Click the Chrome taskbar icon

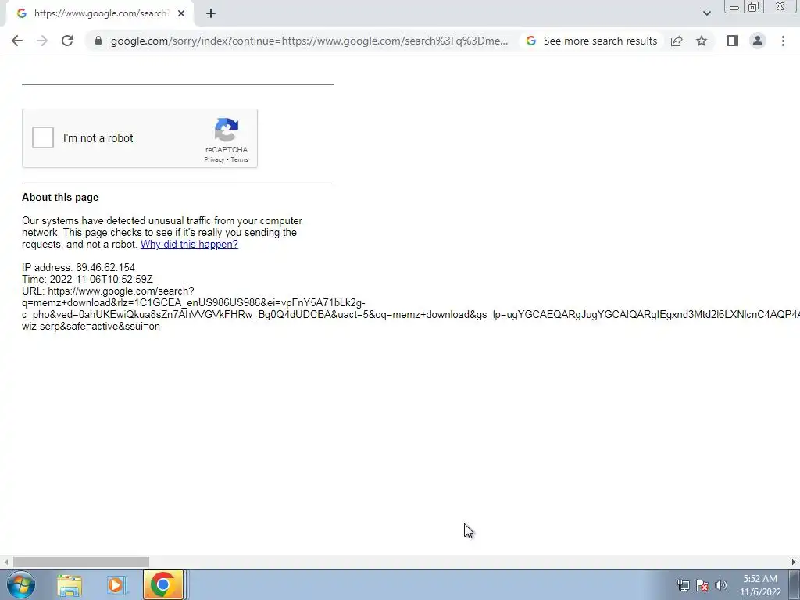(162, 584)
